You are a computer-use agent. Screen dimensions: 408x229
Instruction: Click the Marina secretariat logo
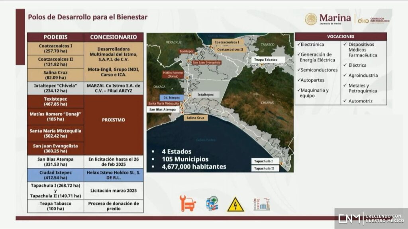328,19
